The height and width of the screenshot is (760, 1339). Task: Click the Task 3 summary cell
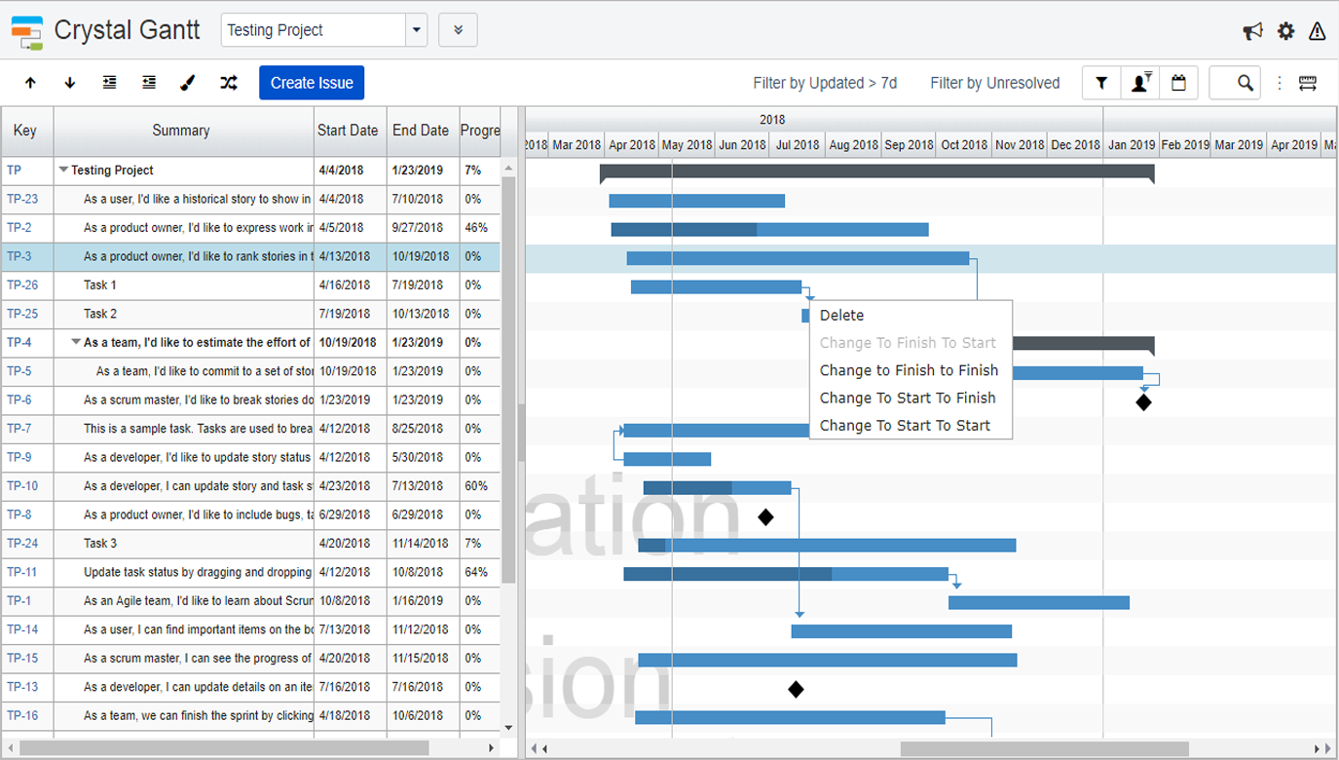click(183, 543)
